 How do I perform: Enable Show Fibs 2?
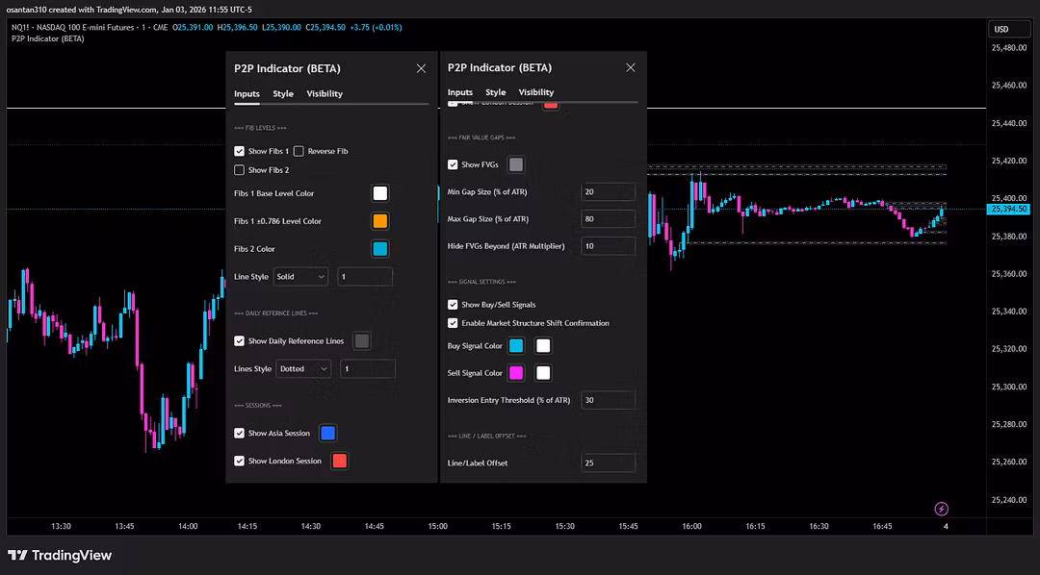click(240, 170)
